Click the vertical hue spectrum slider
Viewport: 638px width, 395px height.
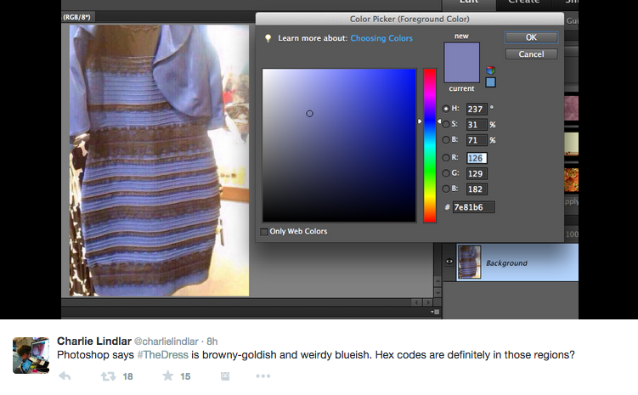(430, 145)
